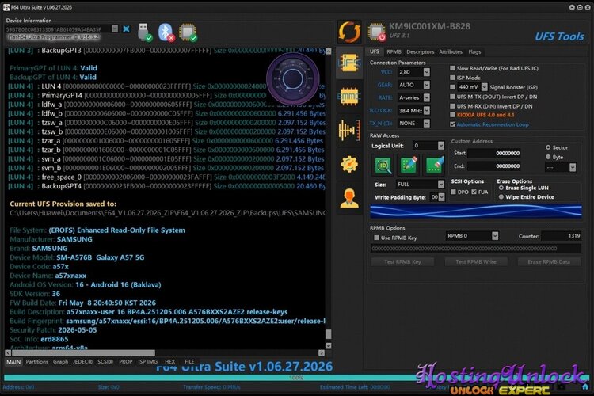Click the home icon in status bar
The height and width of the screenshot is (396, 594).
[x=585, y=387]
